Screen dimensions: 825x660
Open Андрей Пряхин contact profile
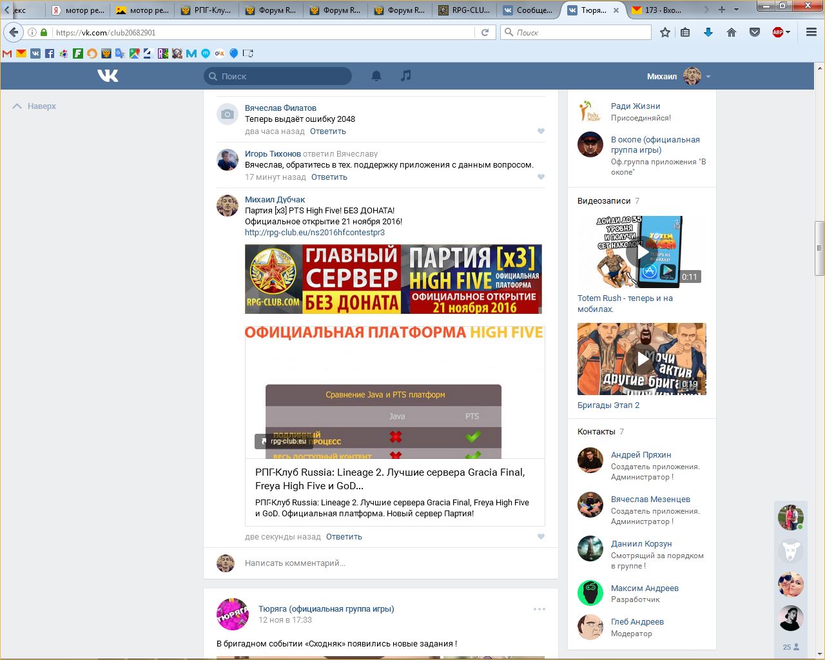point(641,454)
